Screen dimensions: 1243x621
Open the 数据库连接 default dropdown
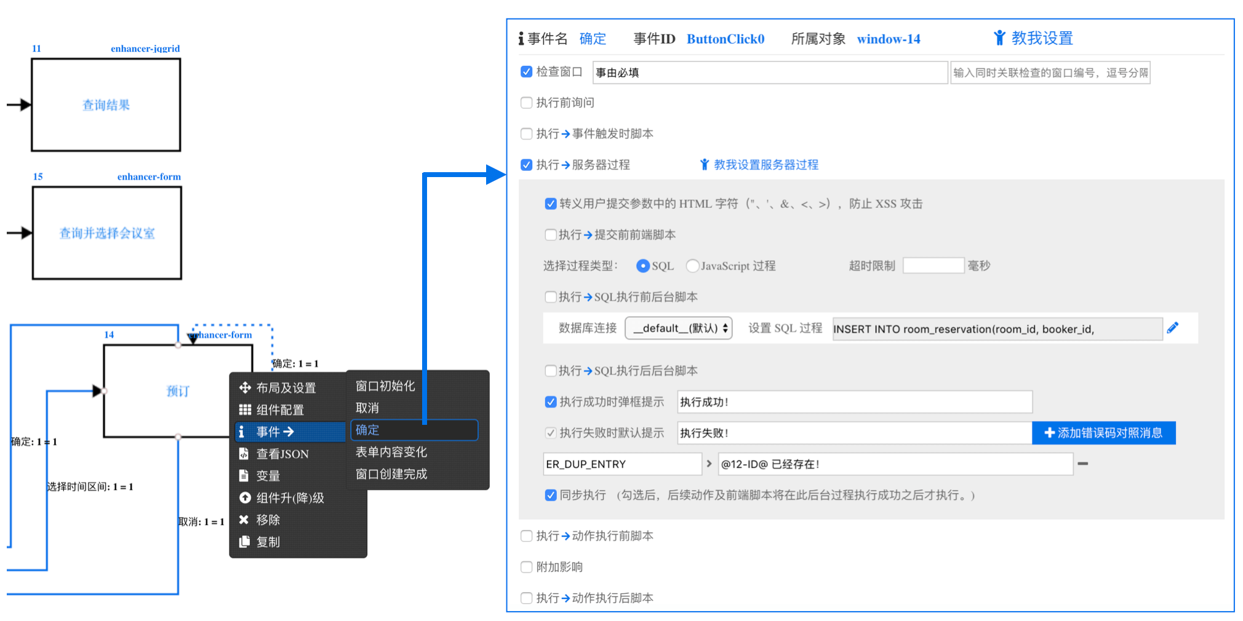click(x=678, y=328)
